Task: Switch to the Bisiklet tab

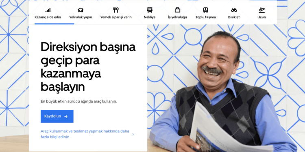Action: (x=234, y=17)
